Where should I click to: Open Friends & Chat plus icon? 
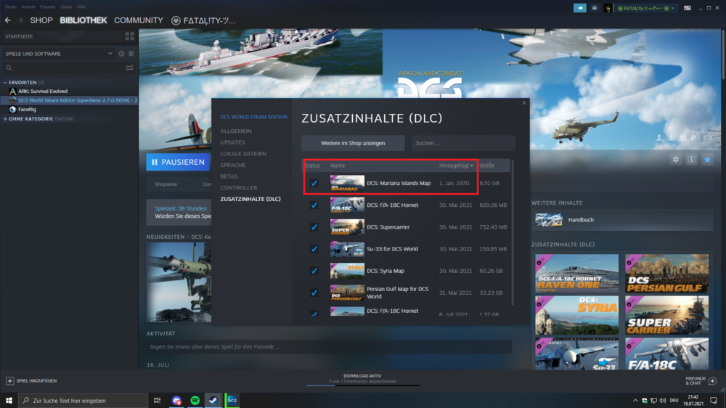713,380
